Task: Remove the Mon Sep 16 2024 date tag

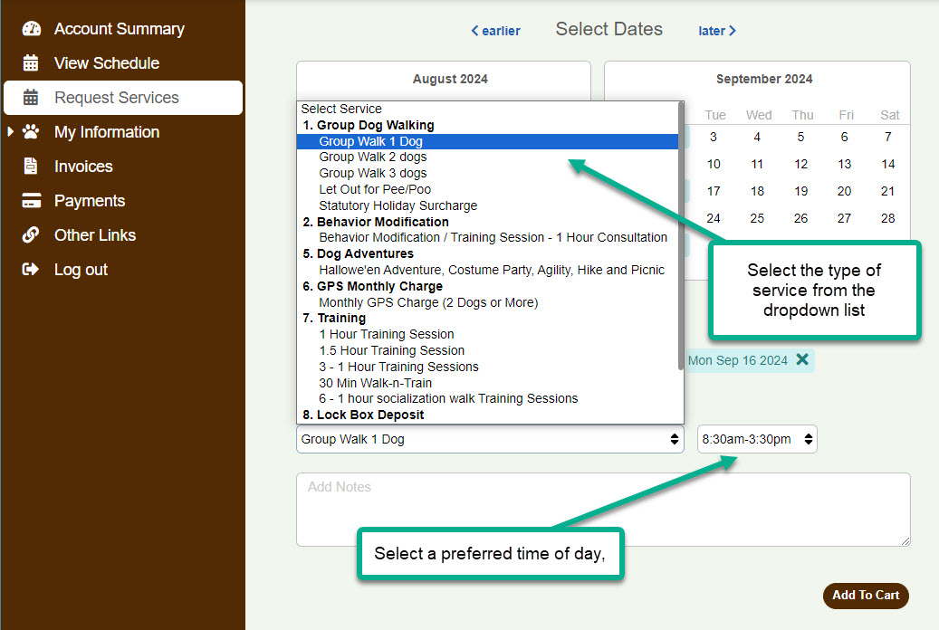Action: click(801, 360)
